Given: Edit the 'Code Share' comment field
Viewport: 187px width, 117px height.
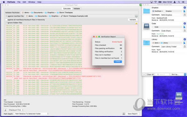Looking at the screenshot, I should (x=171, y=31).
